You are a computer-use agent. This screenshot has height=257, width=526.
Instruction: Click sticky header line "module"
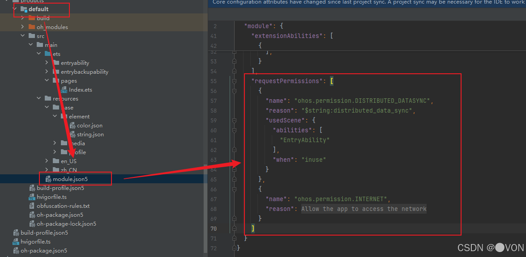tap(258, 26)
